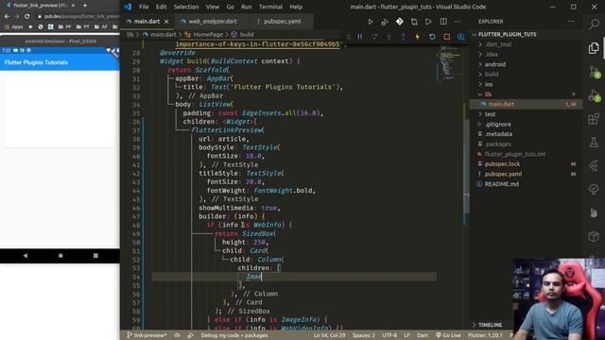
Task: Collapse the FLUTTER_PLUGIN_TUTS root folder
Action: [507, 34]
